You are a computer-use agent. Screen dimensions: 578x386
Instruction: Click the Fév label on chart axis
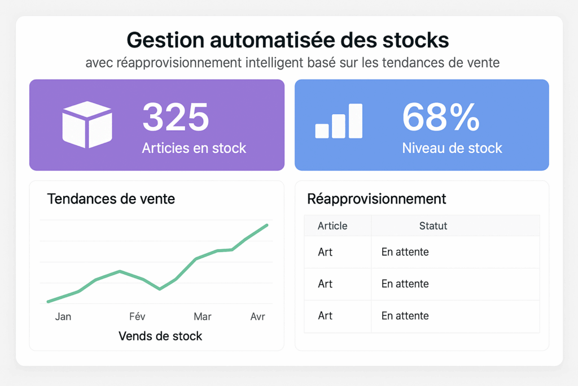[x=137, y=316]
